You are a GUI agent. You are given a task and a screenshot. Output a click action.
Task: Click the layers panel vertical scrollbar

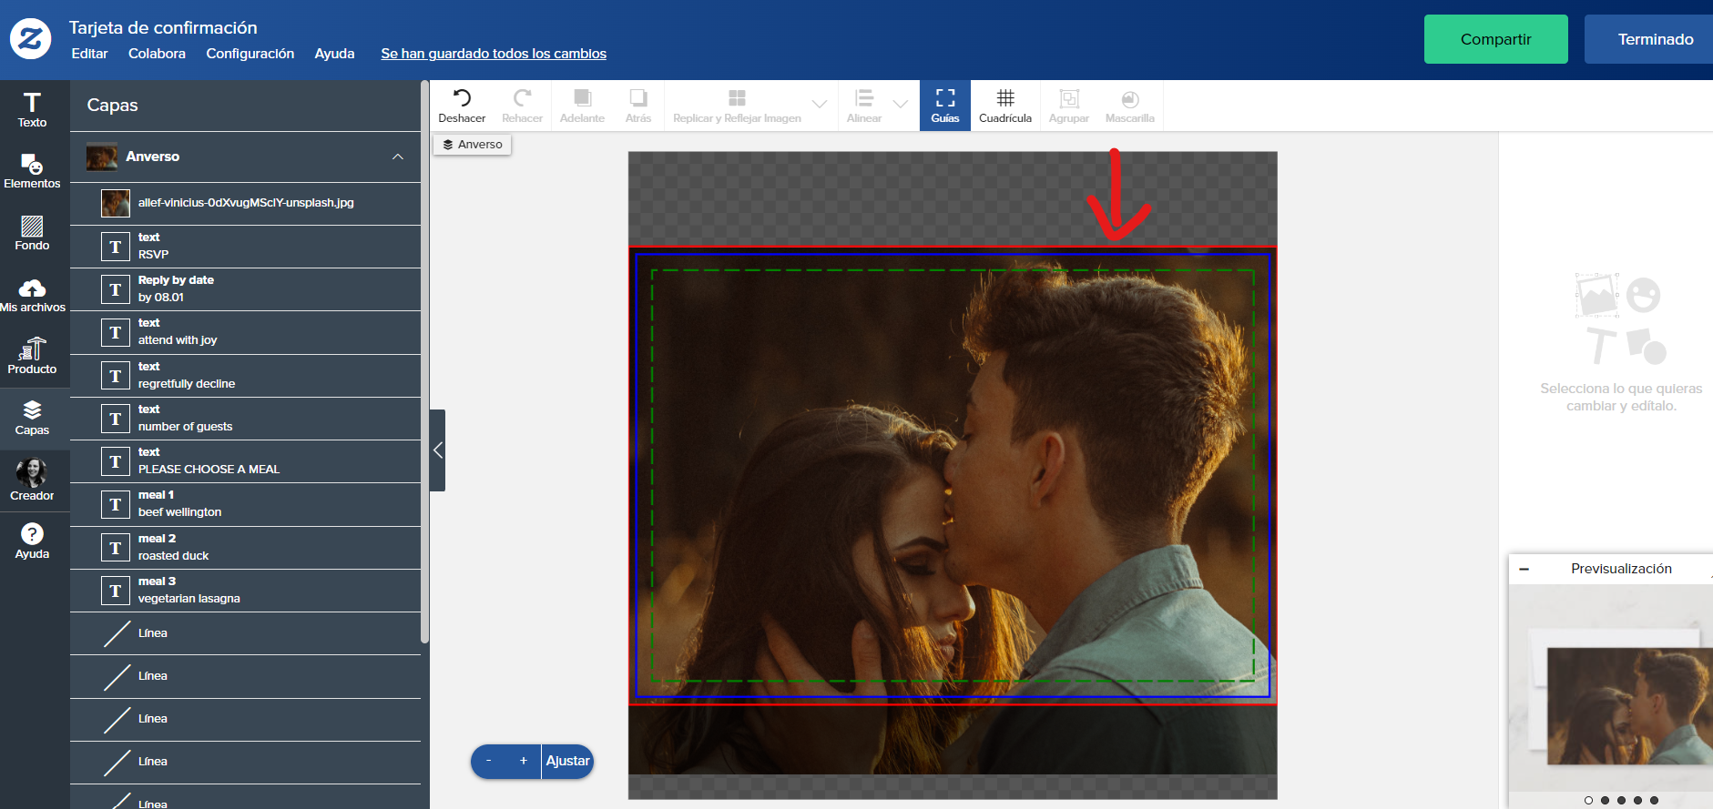424,362
